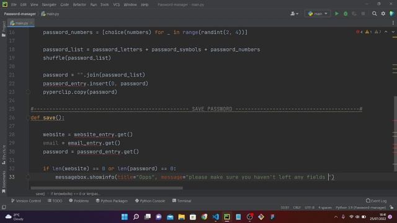397x223 pixels.
Task: Open IDE settings gear icon
Action: point(383,14)
